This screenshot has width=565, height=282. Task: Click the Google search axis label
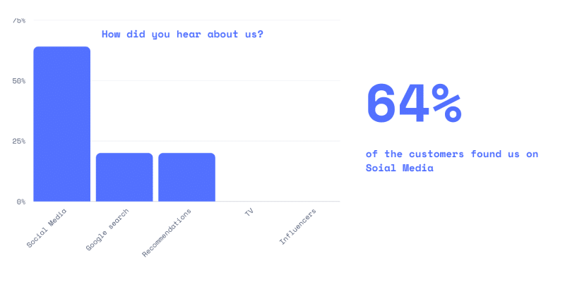107,230
